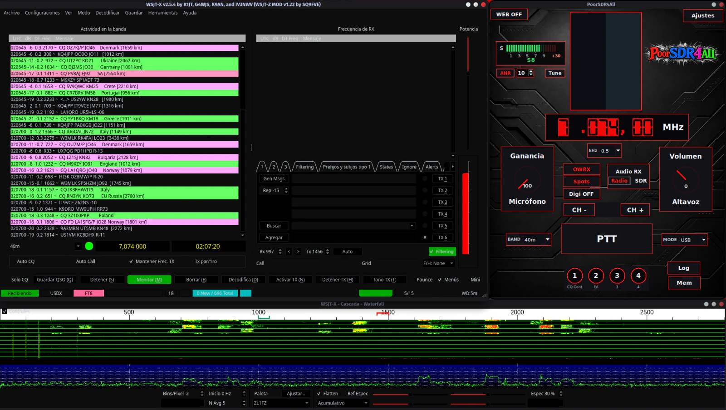The height and width of the screenshot is (410, 726).
Task: Turn the Ganancia Micrófono knob
Action: [x=526, y=180]
